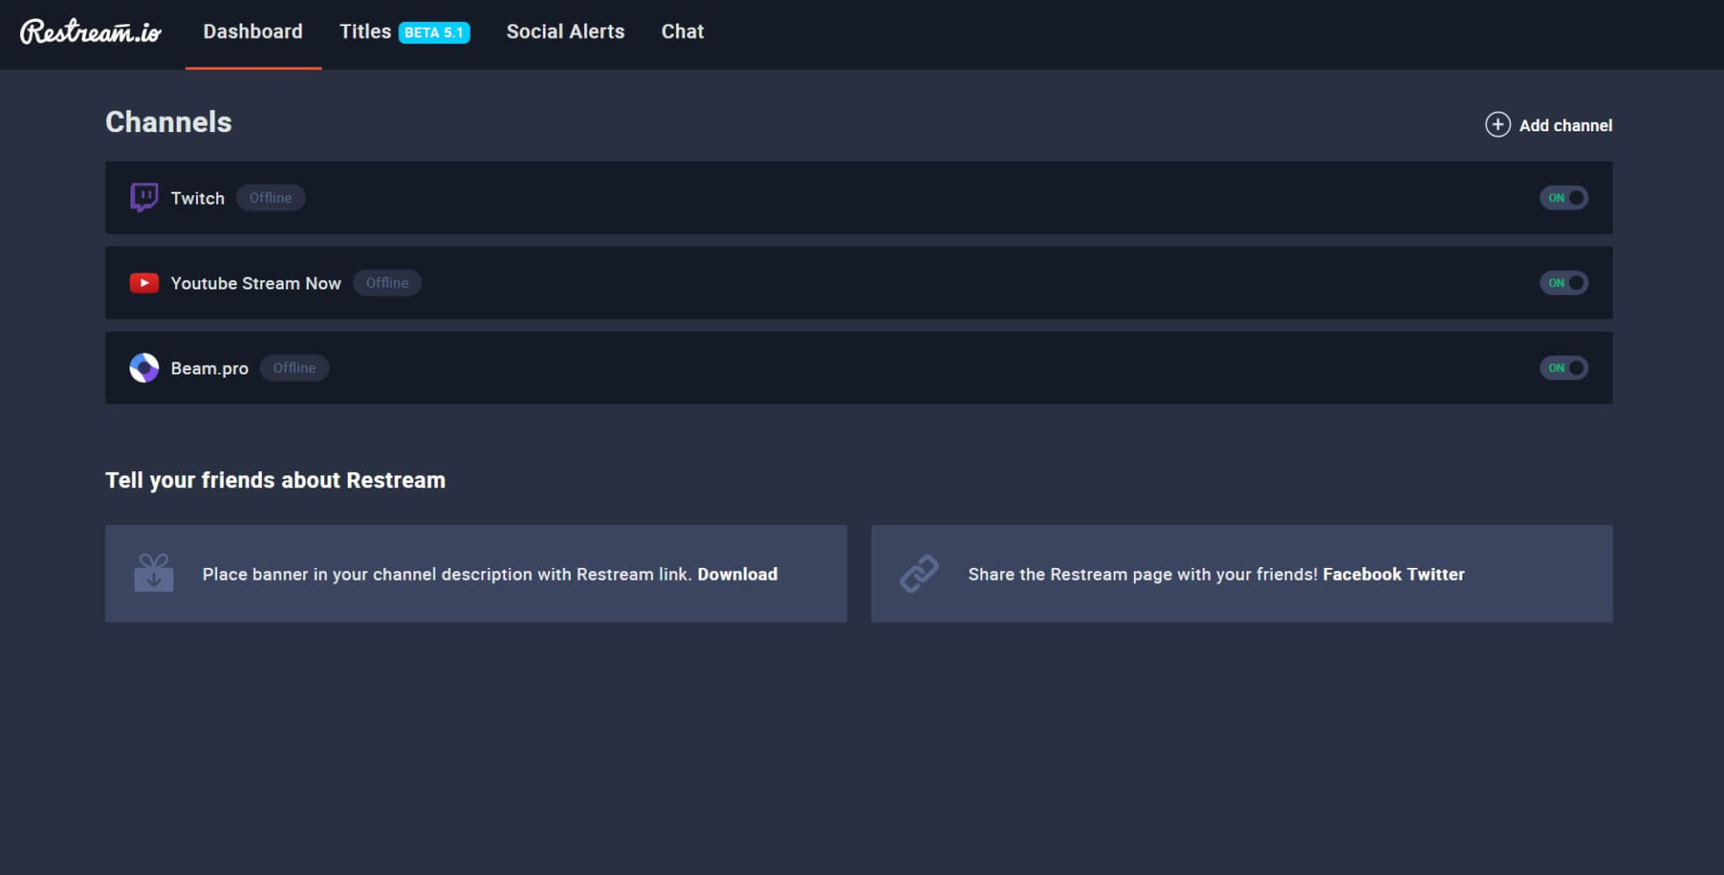This screenshot has height=875, width=1724.
Task: Click the Offline badge next to Beam.pro
Action: tap(295, 368)
